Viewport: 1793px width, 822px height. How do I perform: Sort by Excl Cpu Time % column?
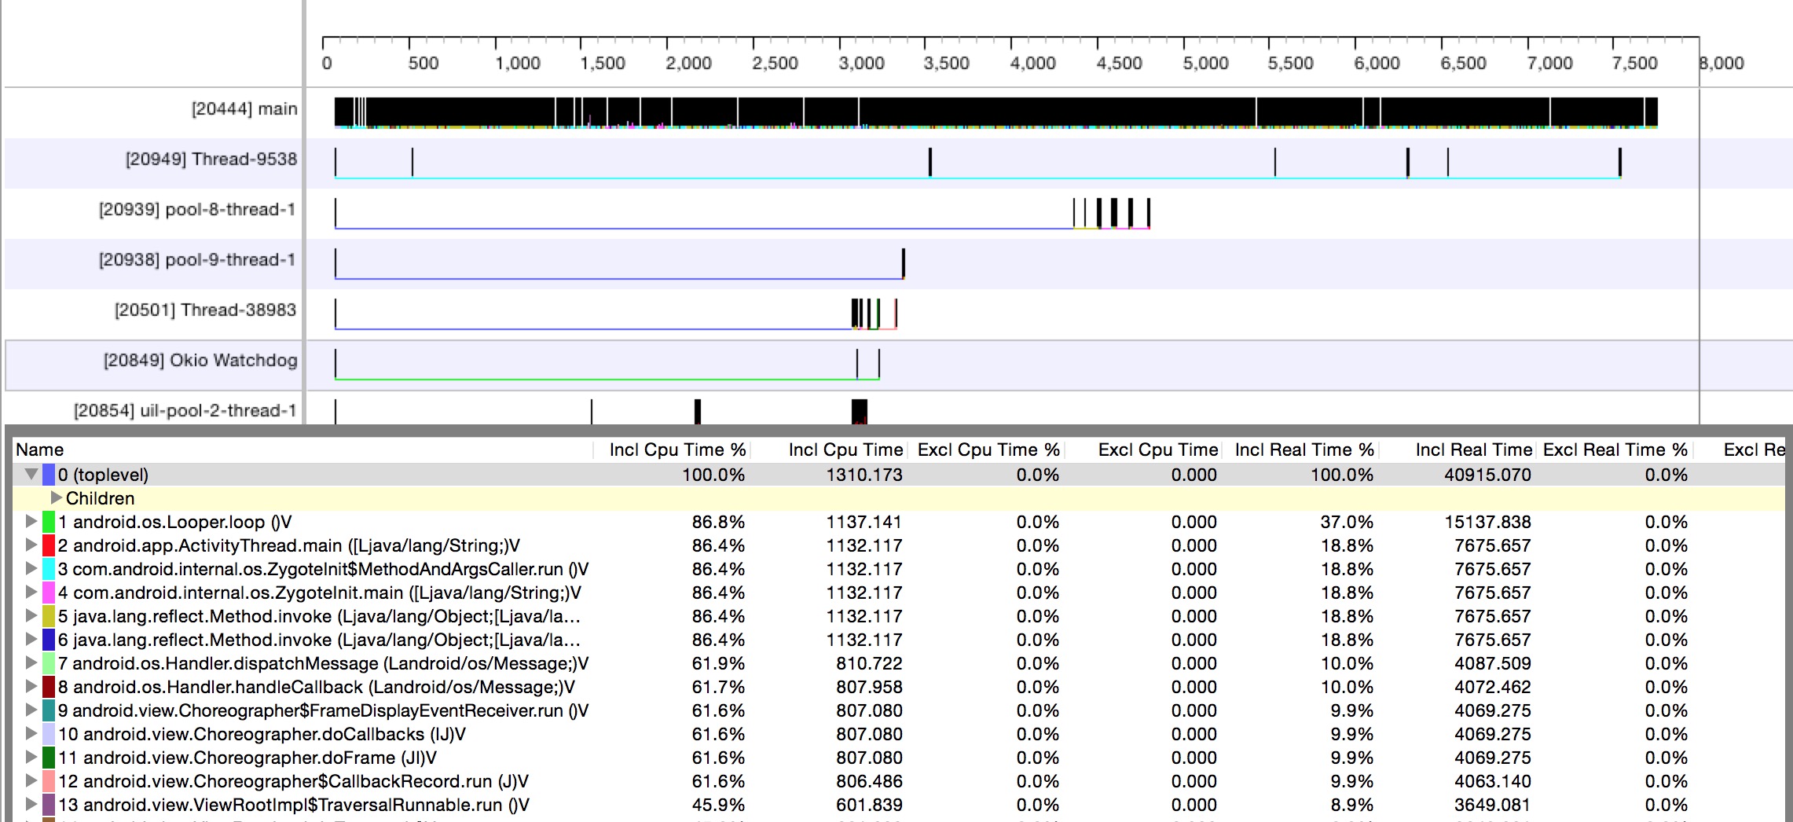986,450
